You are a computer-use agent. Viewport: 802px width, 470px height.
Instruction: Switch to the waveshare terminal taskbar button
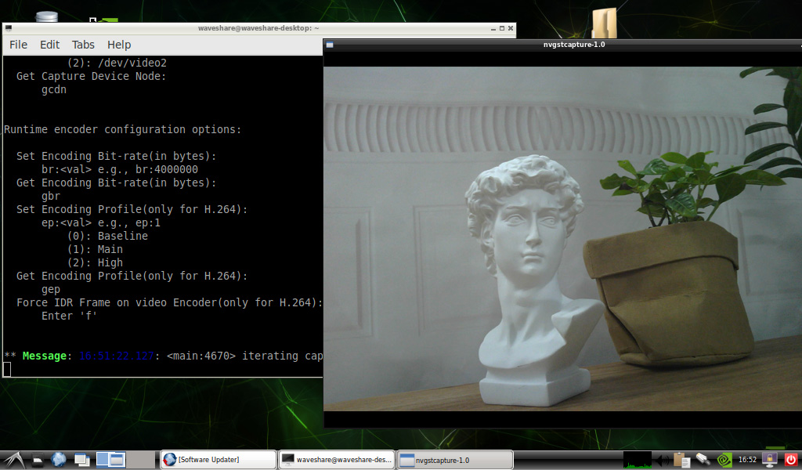point(337,460)
